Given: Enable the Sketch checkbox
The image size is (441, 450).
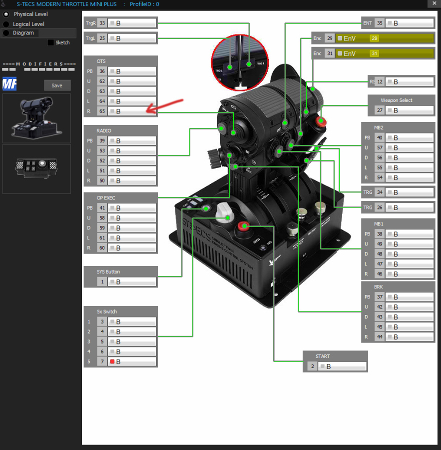Looking at the screenshot, I should [x=50, y=43].
